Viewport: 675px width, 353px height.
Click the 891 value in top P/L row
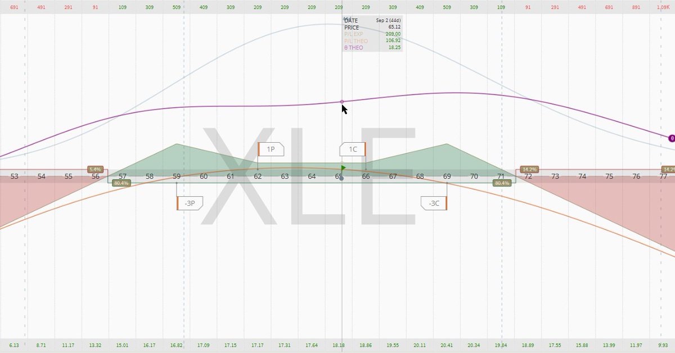[636, 8]
